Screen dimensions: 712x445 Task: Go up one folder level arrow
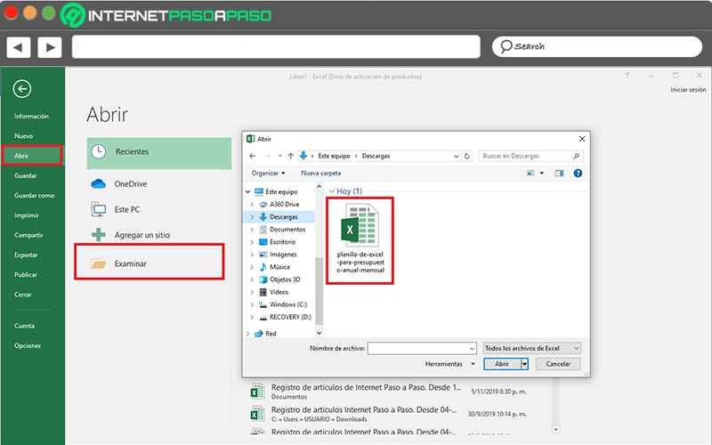pos(291,156)
